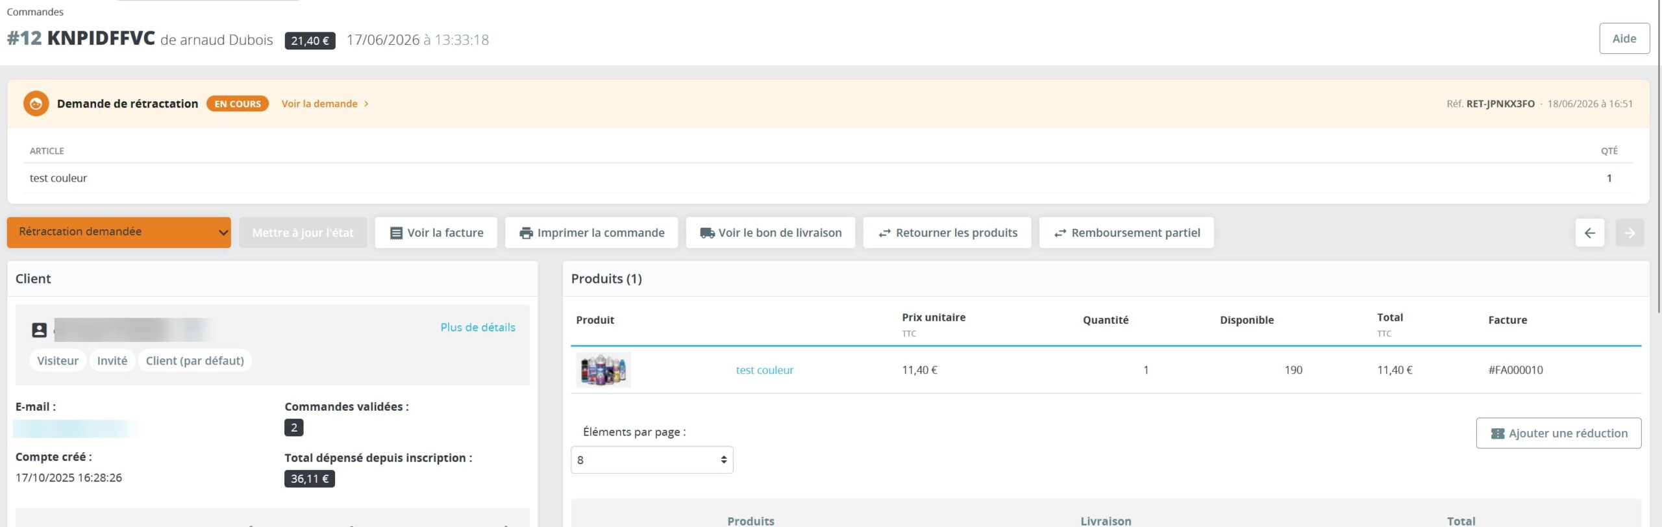Click the 'Invité' group tag
The width and height of the screenshot is (1662, 527).
(112, 361)
